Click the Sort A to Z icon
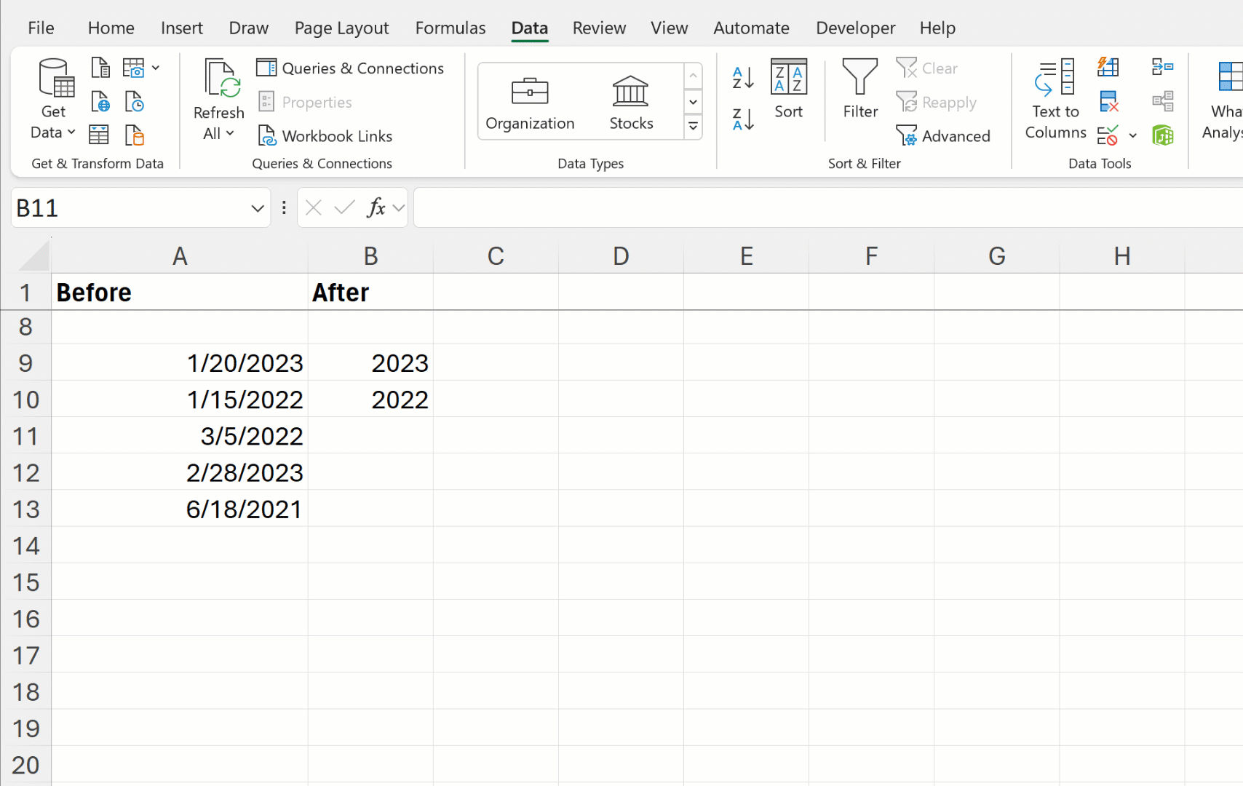 pos(742,76)
